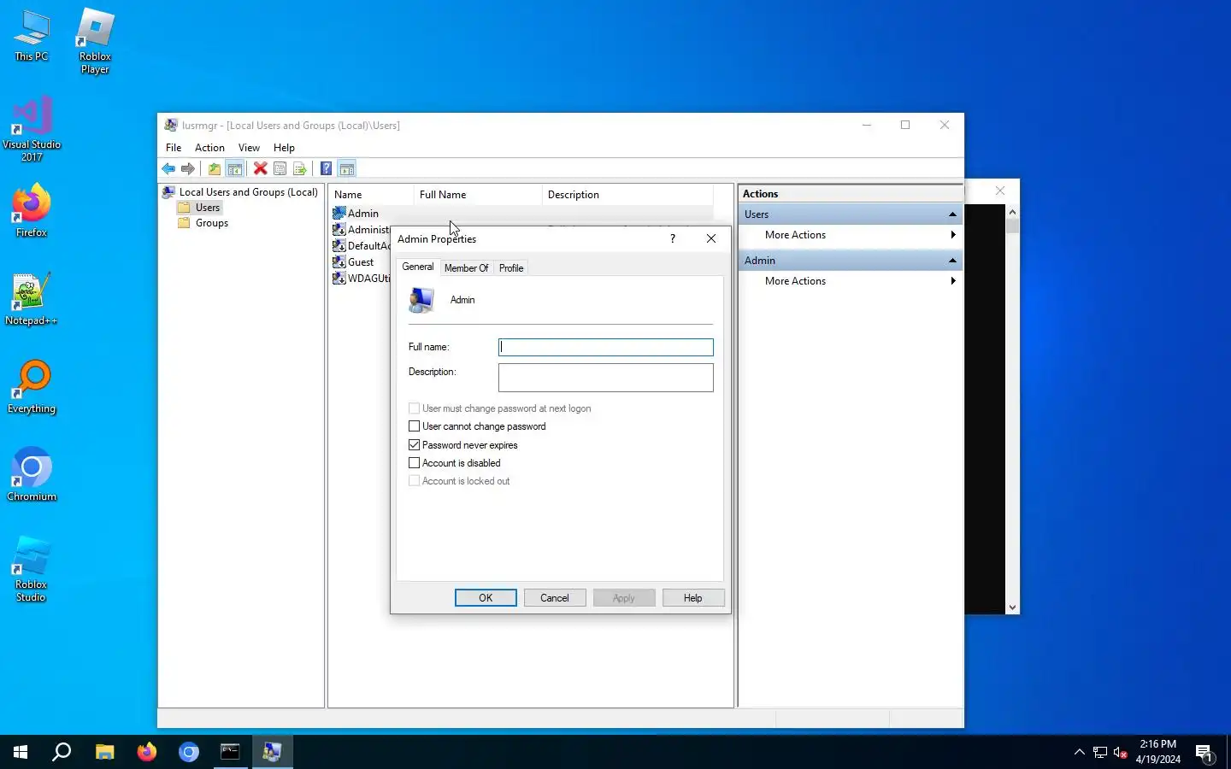The width and height of the screenshot is (1231, 769).
Task: Click the Description column header
Action: click(x=627, y=195)
